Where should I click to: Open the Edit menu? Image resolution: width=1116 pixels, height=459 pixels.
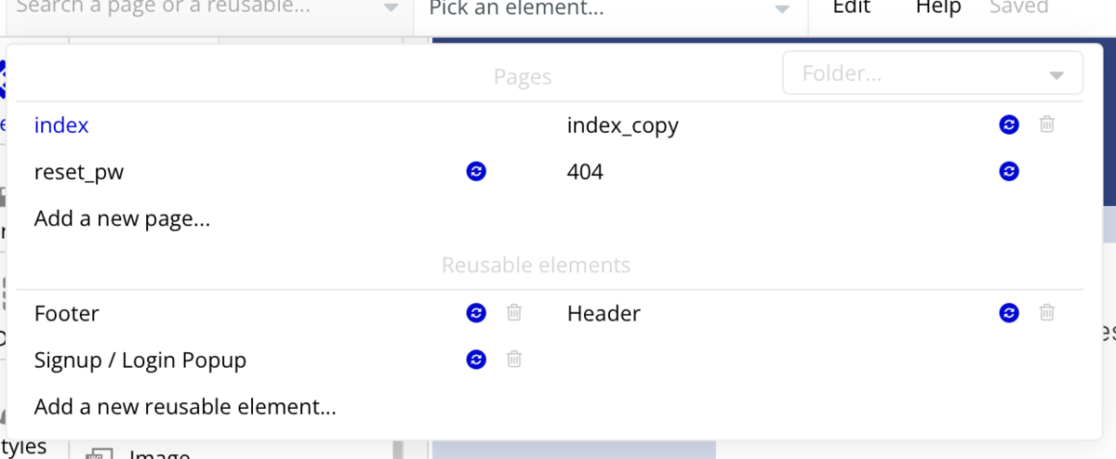point(851,7)
